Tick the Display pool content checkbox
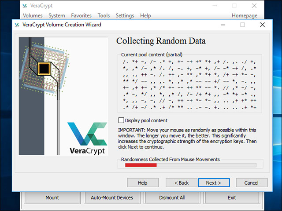 pos(121,120)
